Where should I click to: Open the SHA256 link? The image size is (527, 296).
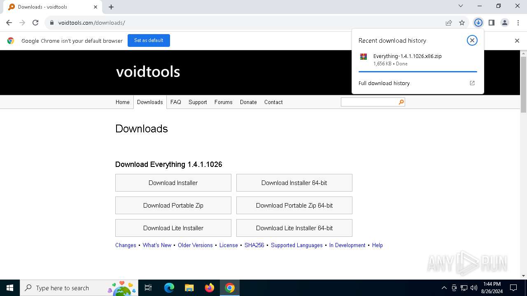[254, 245]
